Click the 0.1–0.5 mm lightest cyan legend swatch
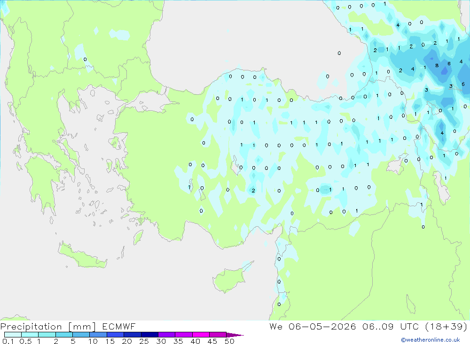470x344 pixels. point(13,335)
